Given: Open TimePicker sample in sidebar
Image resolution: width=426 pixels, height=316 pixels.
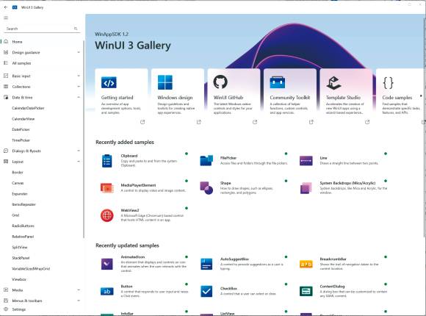Looking at the screenshot, I should (x=21, y=140).
